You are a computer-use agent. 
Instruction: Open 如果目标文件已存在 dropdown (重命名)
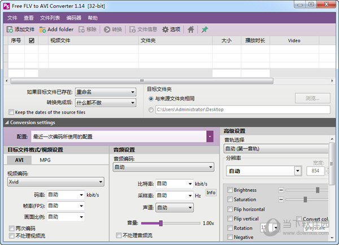tap(106, 92)
